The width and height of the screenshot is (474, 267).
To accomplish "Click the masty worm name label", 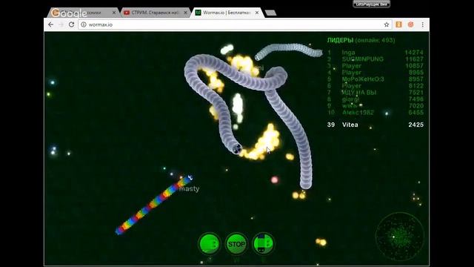I will (x=190, y=189).
